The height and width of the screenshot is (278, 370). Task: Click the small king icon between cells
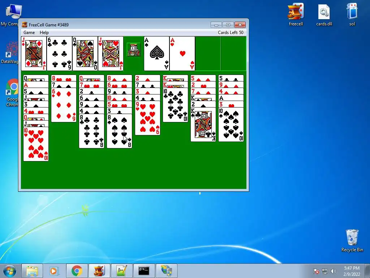pyautogui.click(x=134, y=50)
